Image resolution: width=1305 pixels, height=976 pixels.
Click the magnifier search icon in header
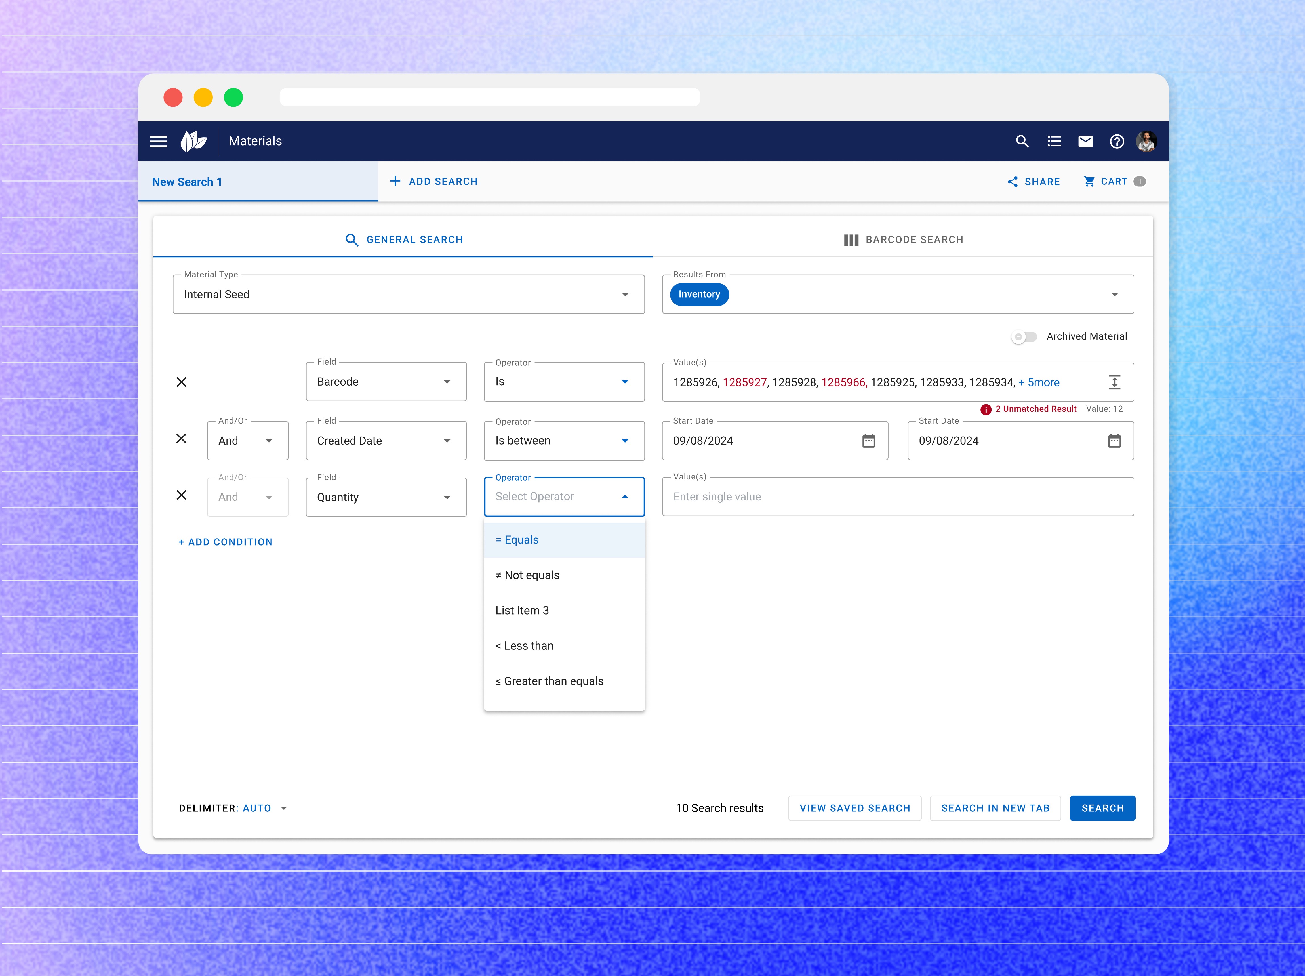click(x=1022, y=141)
